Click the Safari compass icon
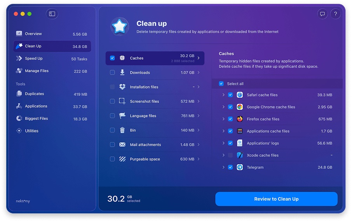Viewport: 352px width, 222px height. [240, 95]
